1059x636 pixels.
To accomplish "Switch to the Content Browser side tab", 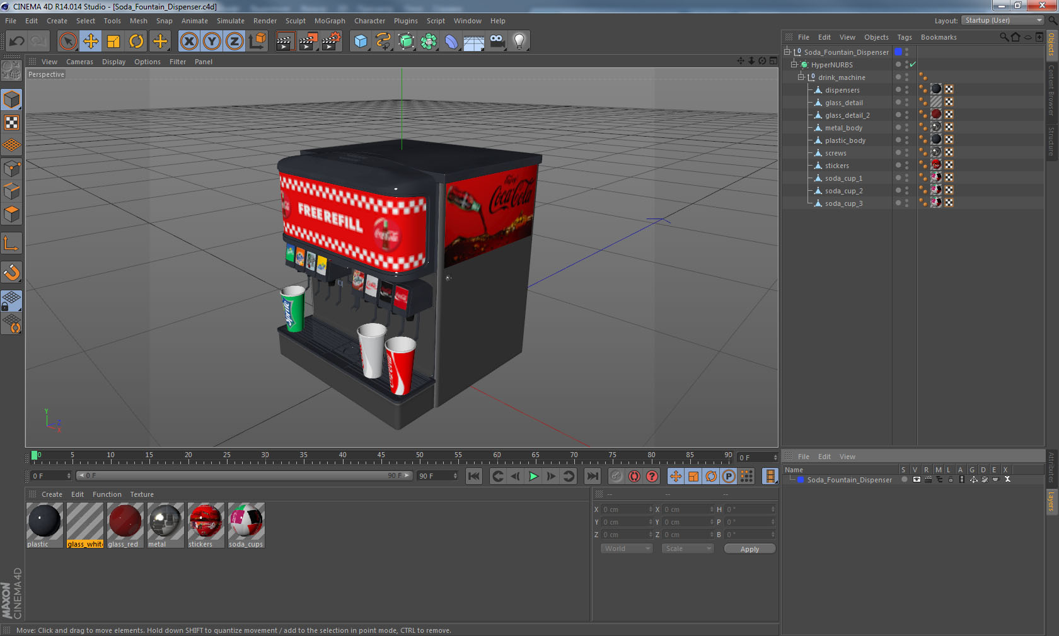I will click(1051, 90).
